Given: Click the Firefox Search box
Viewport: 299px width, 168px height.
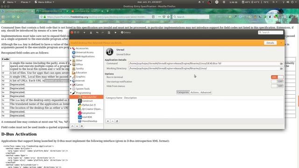Looking at the screenshot, I should coord(191,17).
